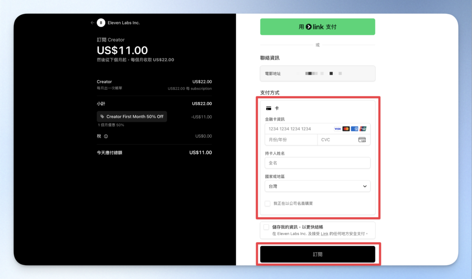Viewport: 472px width, 279px height.
Task: Click the coupon tag icon
Action: point(102,116)
